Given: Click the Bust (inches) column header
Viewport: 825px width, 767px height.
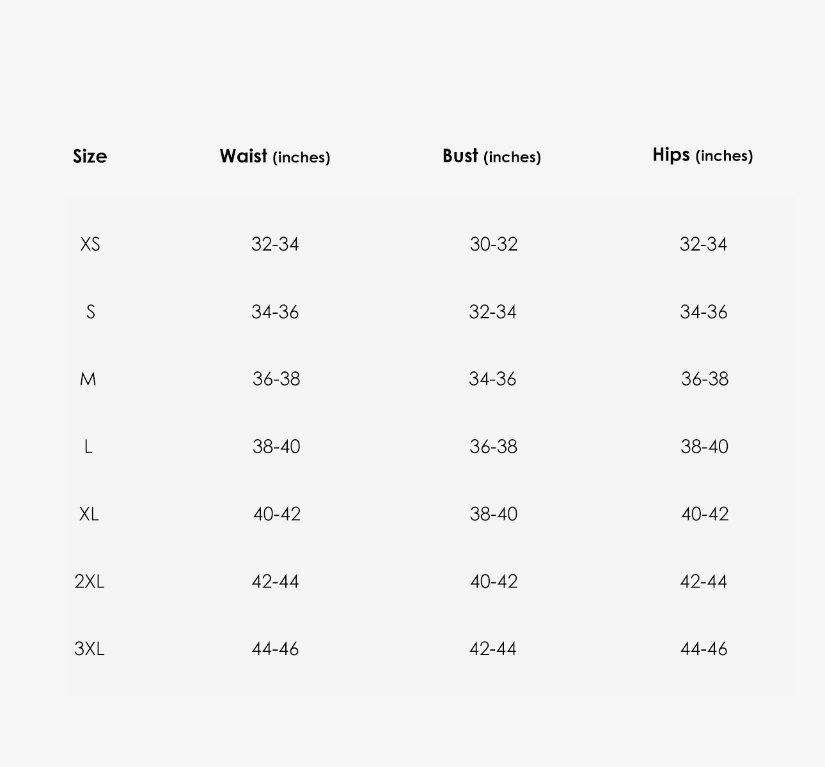Looking at the screenshot, I should pyautogui.click(x=492, y=156).
